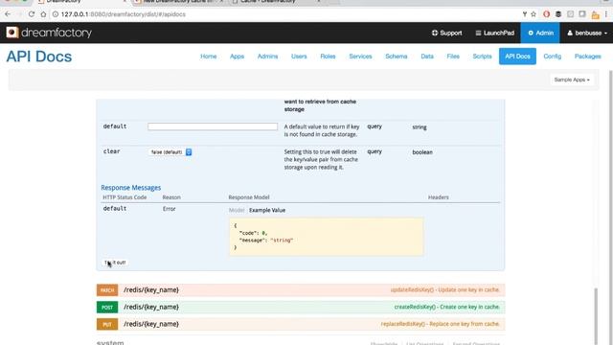This screenshot has width=613, height=345.
Task: Expand the PUT /redis/{key_name} operation
Action: 301,324
